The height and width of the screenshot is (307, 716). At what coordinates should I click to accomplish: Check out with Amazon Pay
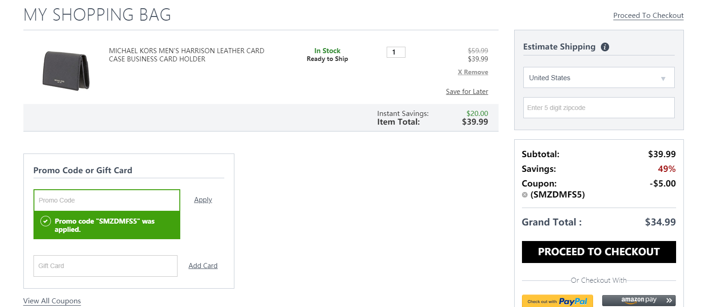pos(638,301)
